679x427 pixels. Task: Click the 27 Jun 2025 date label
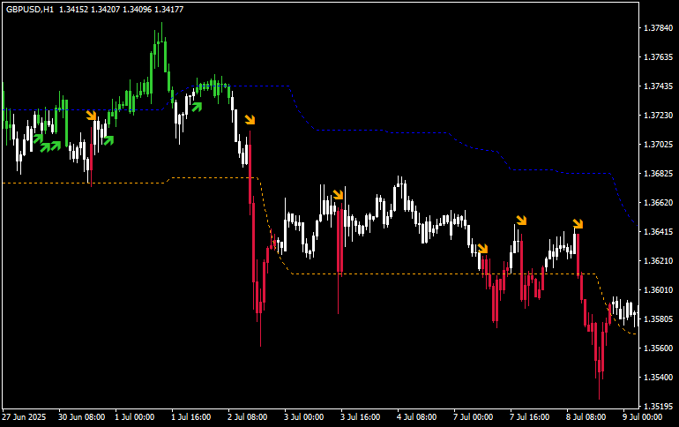24,417
